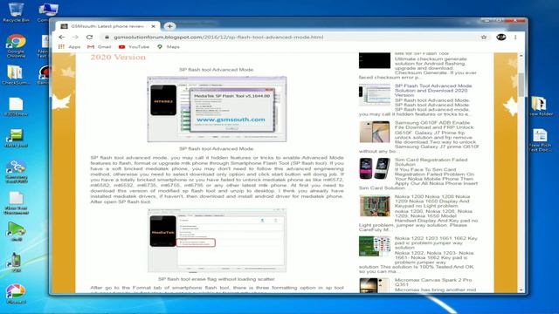Click the page vertical scrollbar thumb
559x314 pixels.
(521, 84)
